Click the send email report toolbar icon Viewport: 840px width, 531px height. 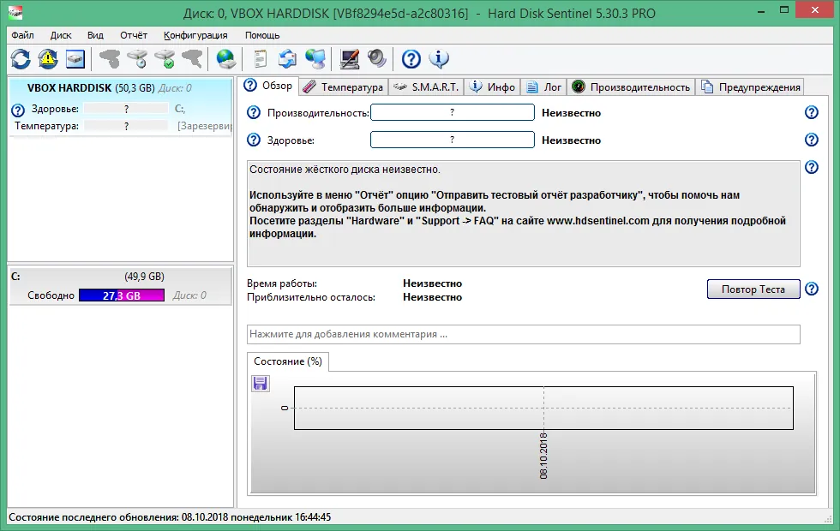[287, 59]
